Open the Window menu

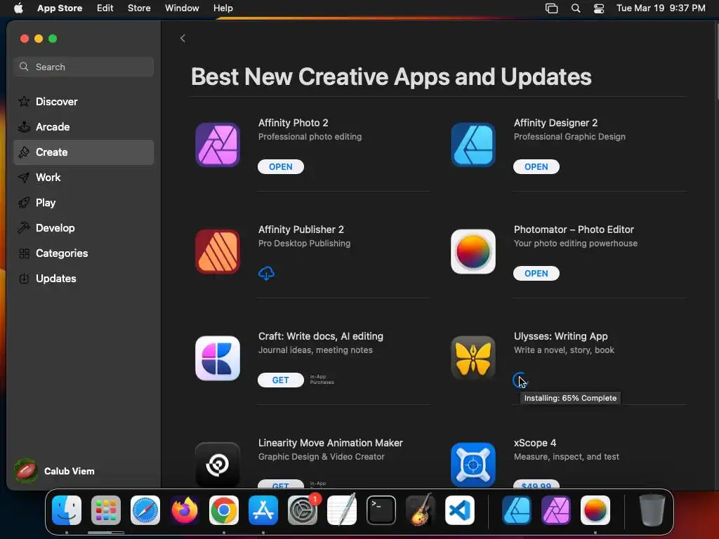[182, 8]
